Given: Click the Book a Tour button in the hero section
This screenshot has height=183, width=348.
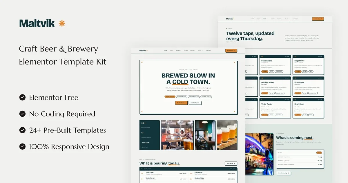Looking at the screenshot, I should [181, 103].
